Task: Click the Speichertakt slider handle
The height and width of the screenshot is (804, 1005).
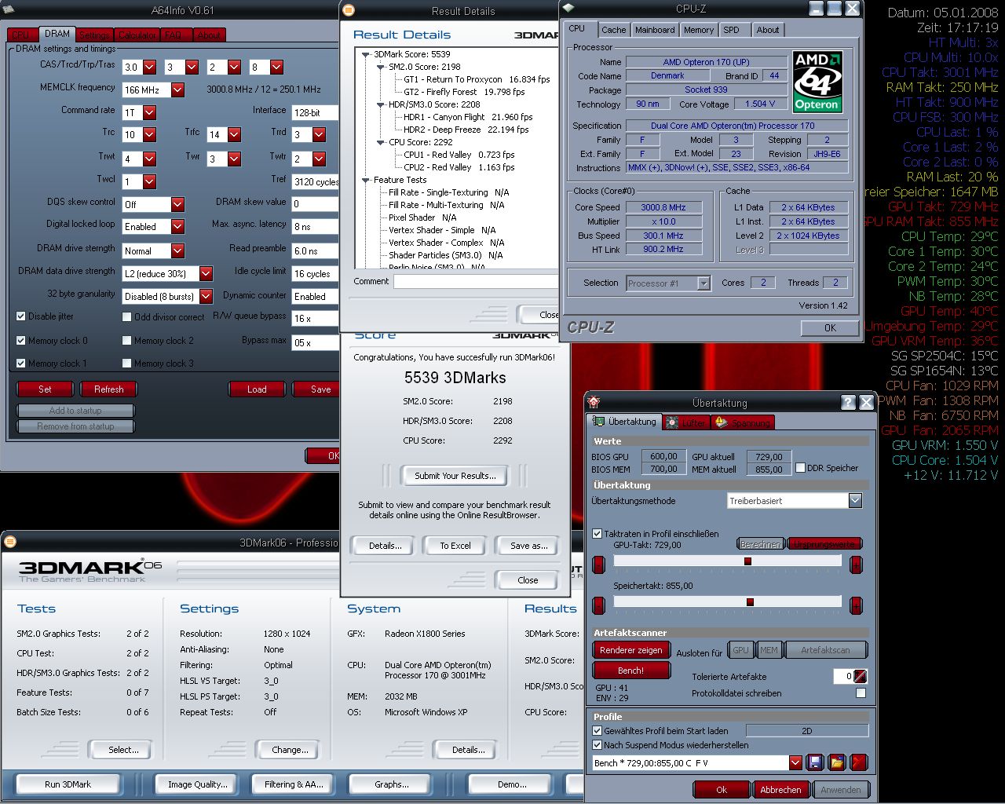Action: point(750,602)
